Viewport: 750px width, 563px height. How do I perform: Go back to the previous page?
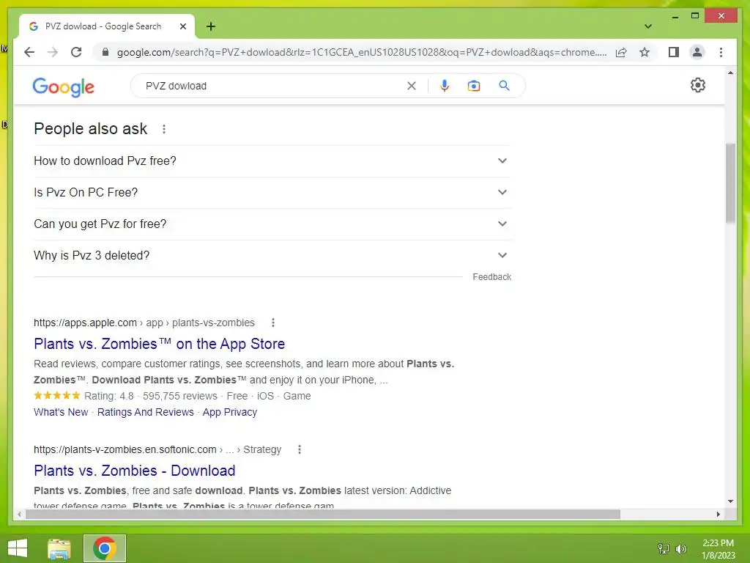point(29,52)
